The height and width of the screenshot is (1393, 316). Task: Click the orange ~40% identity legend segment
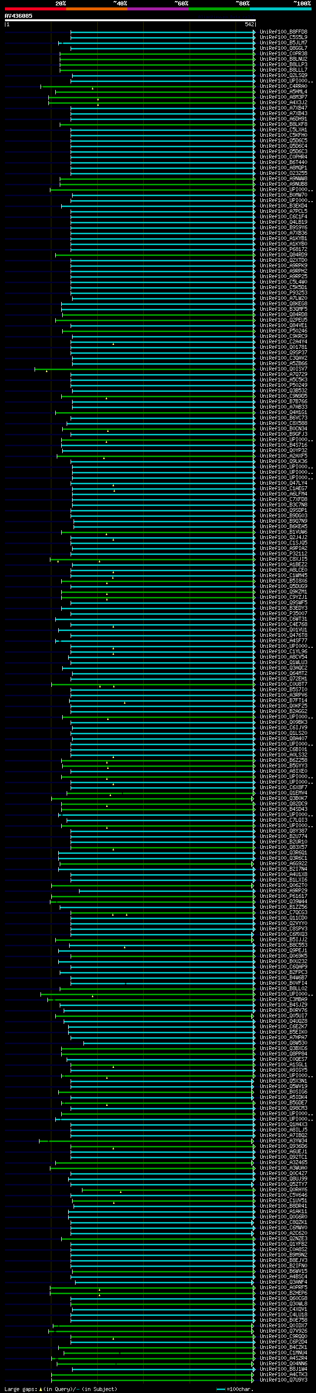[97, 9]
